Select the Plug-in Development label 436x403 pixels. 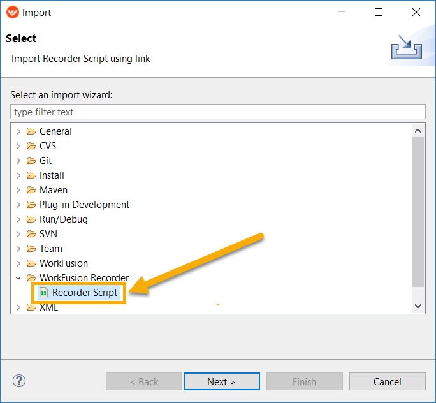tap(84, 205)
